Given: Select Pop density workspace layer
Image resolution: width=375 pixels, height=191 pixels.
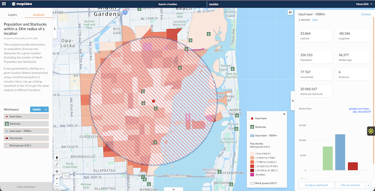Looking at the screenshot, I should coord(26,138).
